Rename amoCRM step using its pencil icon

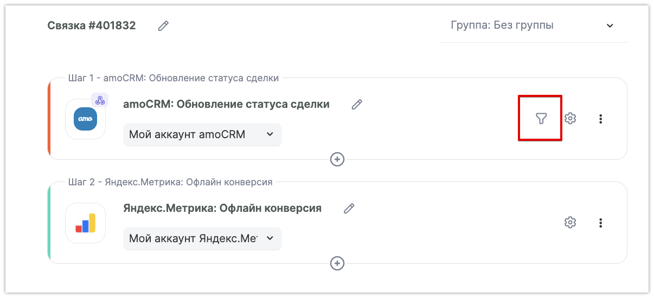pos(357,105)
